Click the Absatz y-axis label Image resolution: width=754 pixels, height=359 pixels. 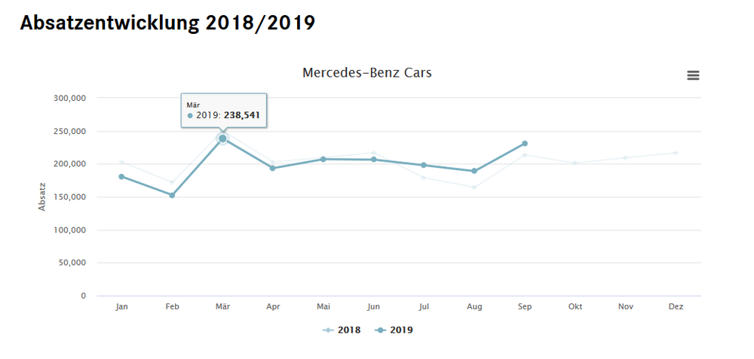pyautogui.click(x=42, y=196)
